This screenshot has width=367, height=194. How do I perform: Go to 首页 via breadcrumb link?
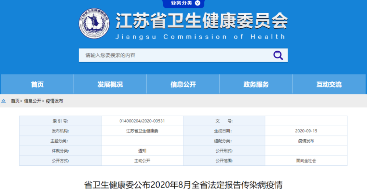(15, 101)
